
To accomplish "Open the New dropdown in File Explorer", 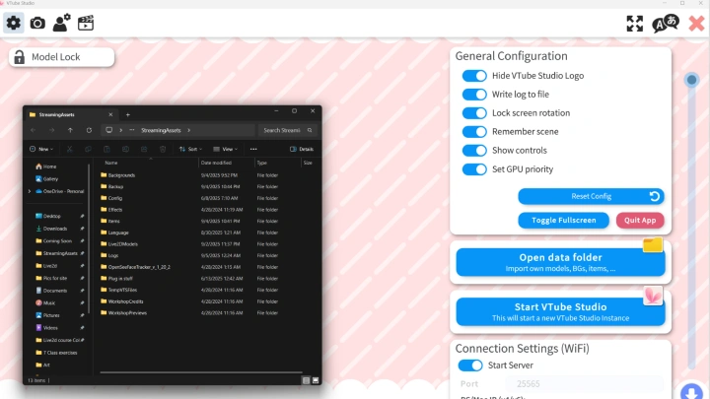I will 41,149.
